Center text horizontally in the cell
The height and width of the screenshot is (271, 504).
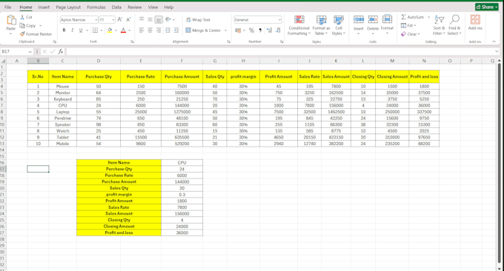(150, 30)
